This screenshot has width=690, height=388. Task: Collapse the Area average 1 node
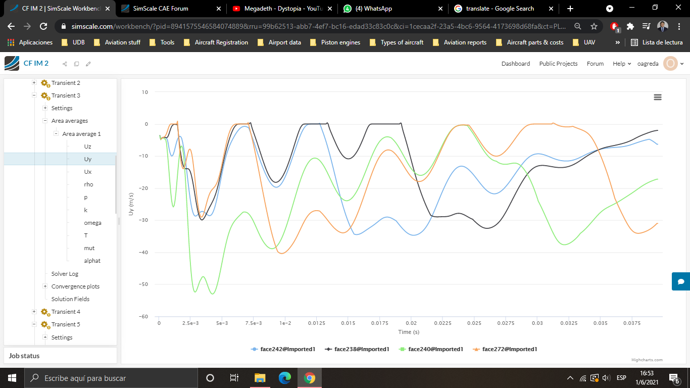point(56,134)
